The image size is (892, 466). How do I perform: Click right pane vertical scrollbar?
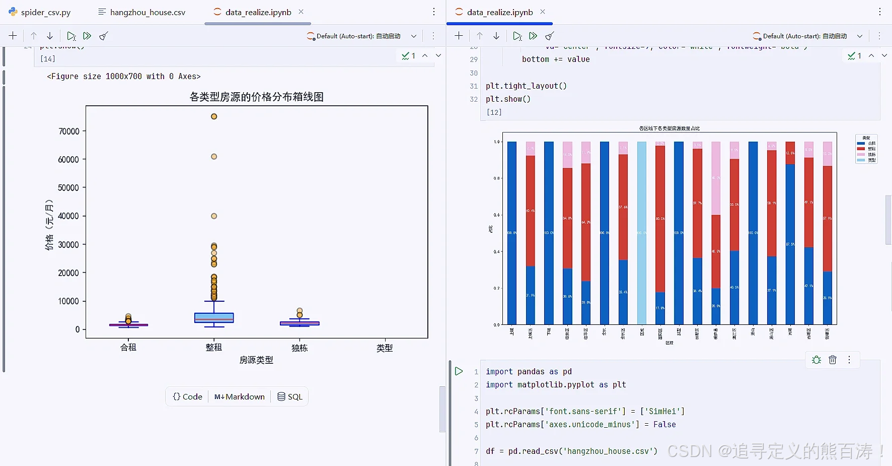pos(888,220)
